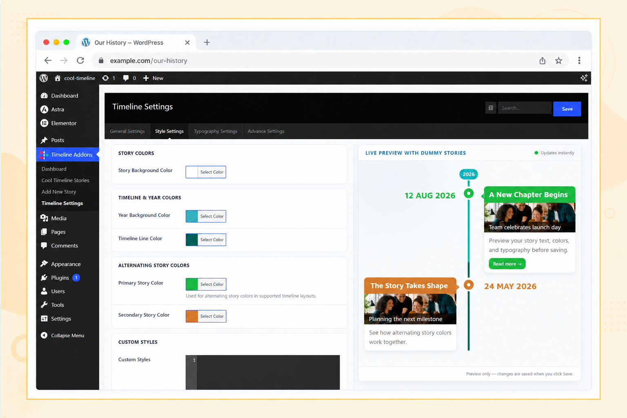Viewport: 627px width, 418px height.
Task: Click the blue Save button
Action: click(x=567, y=109)
